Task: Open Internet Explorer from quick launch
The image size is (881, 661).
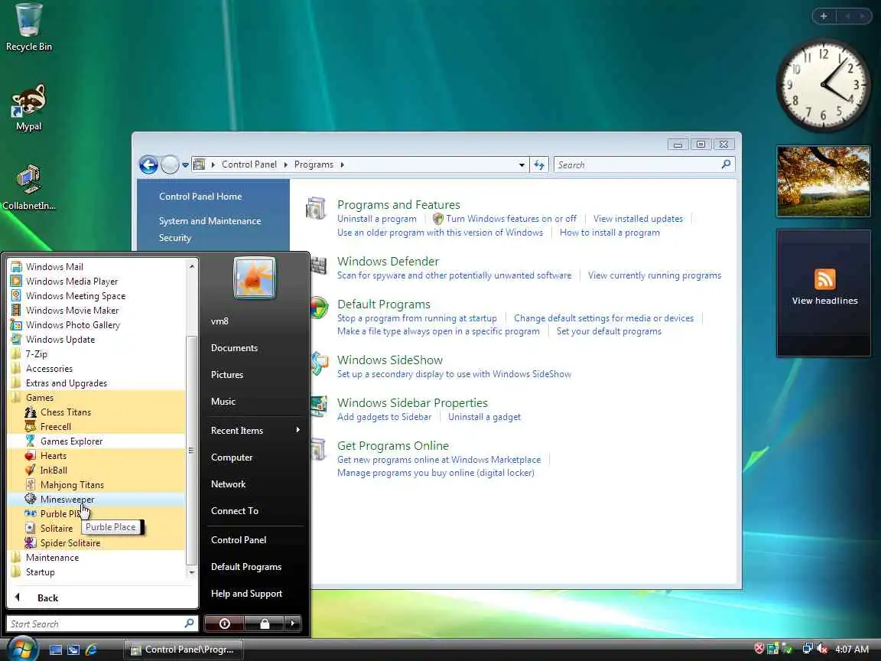Action: click(91, 650)
